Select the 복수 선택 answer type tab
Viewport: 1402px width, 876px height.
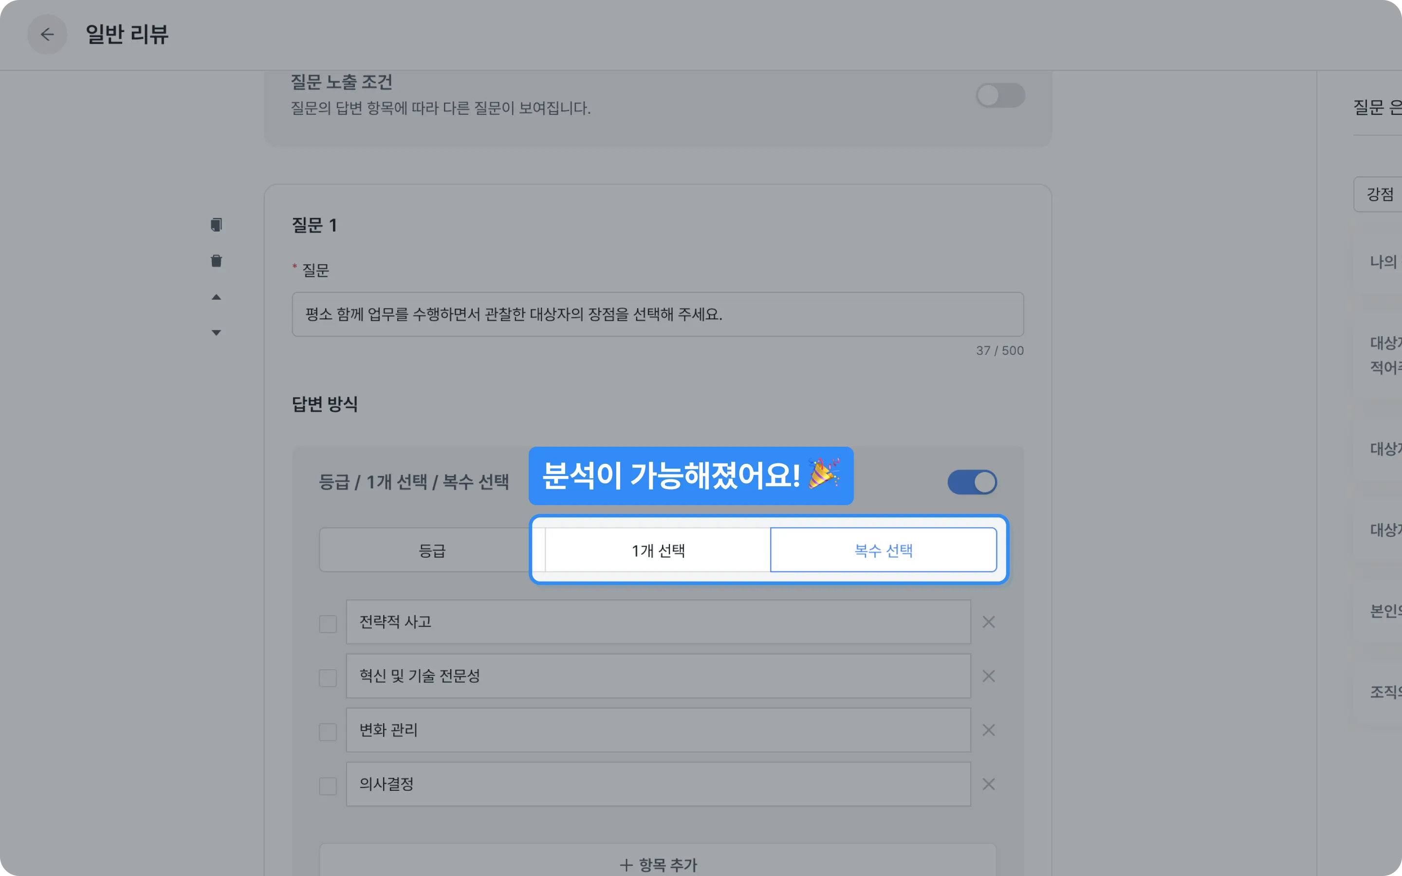click(x=884, y=550)
